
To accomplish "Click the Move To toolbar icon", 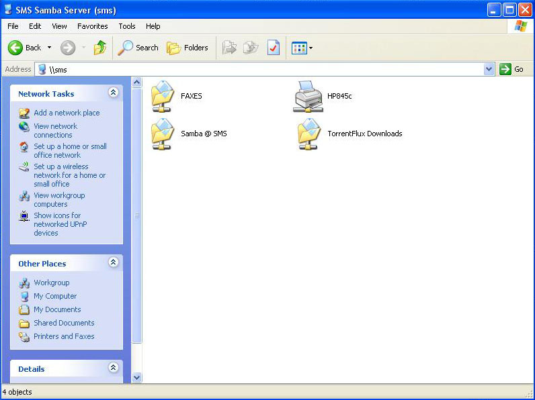I will (229, 48).
